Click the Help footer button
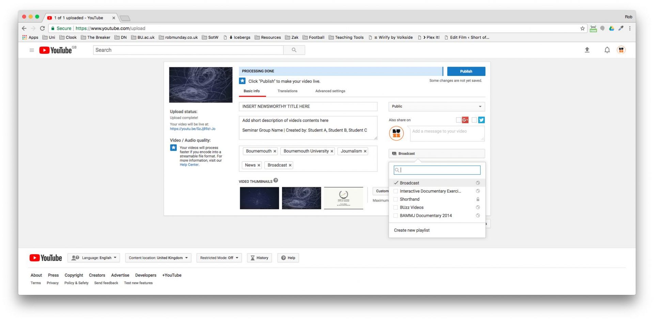 coord(288,258)
